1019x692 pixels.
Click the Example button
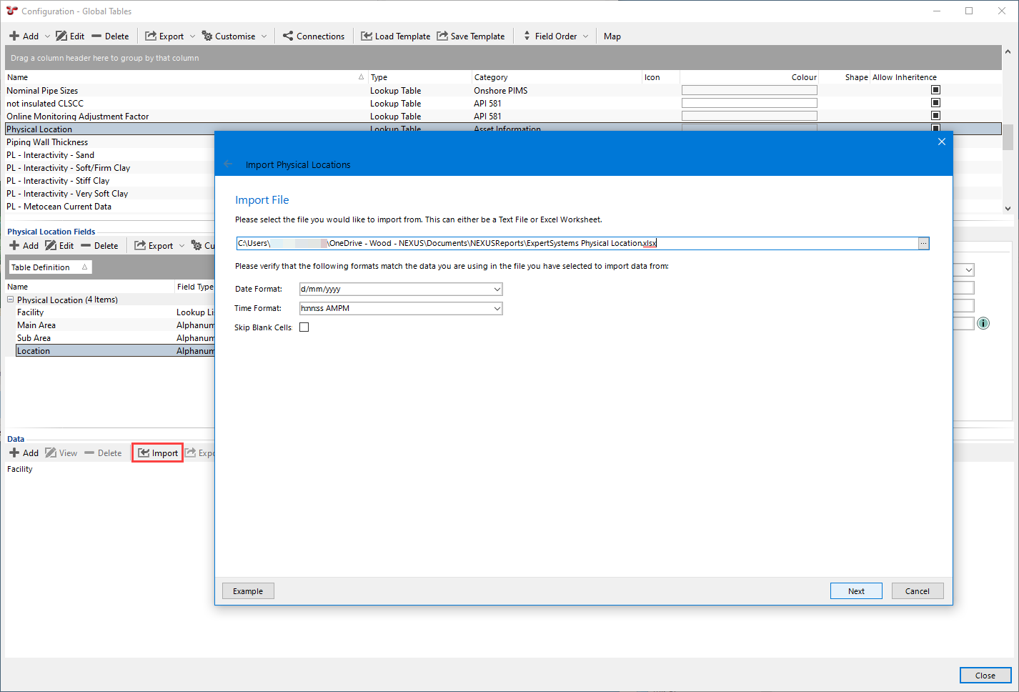click(248, 591)
